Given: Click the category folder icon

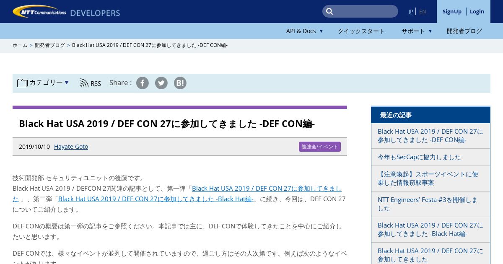Looking at the screenshot, I should point(22,83).
